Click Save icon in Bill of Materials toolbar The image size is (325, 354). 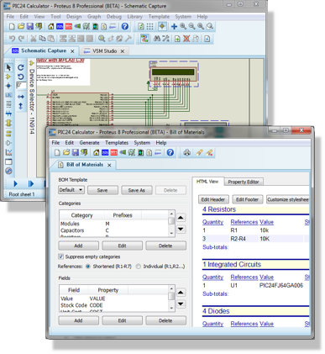[75, 152]
